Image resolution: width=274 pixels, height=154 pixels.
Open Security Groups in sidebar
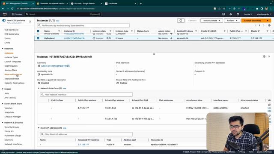[12, 127]
